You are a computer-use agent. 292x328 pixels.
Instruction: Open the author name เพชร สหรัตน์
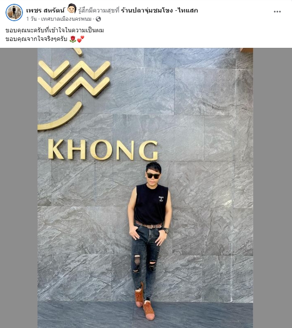[46, 10]
